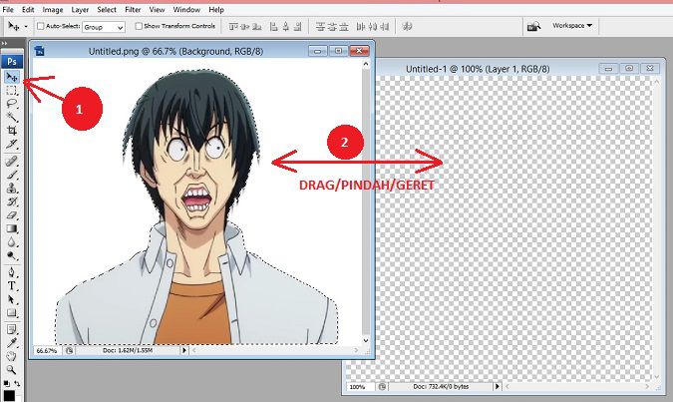Click the 66.67% zoom field in Untitled.png
673x402 pixels.
click(x=46, y=350)
